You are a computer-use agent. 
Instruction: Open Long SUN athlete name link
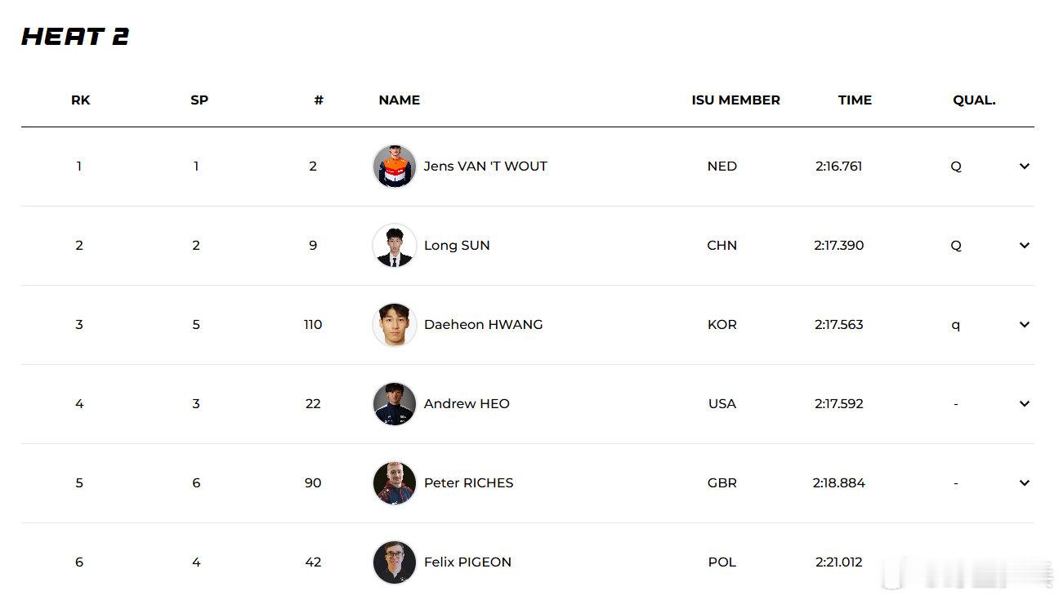pyautogui.click(x=457, y=246)
